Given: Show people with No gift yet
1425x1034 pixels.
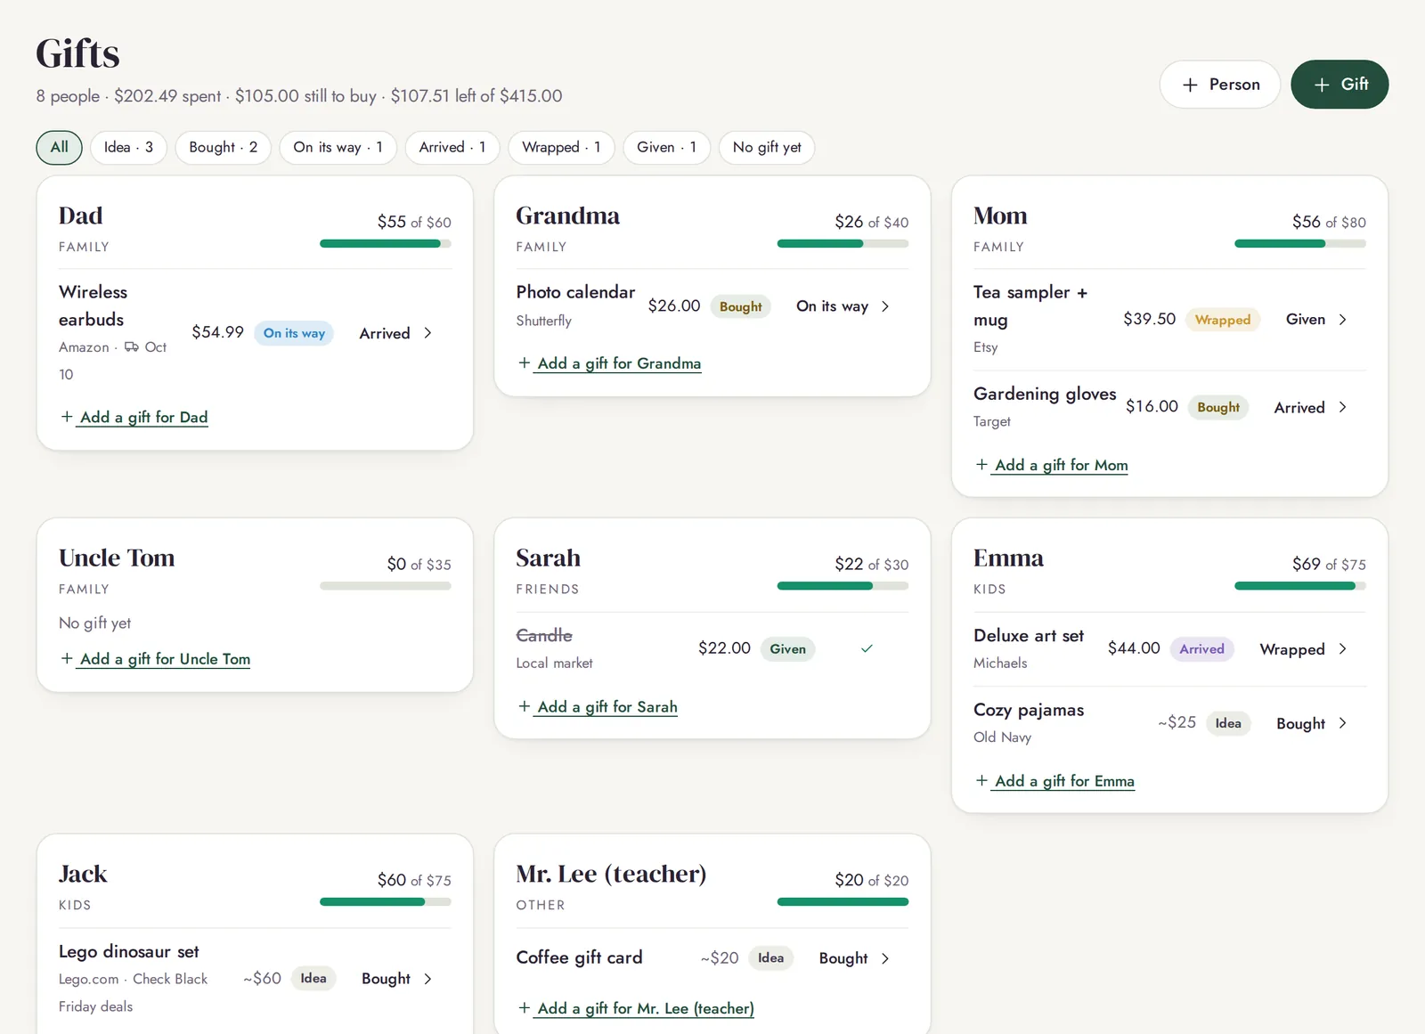Looking at the screenshot, I should click(x=767, y=148).
